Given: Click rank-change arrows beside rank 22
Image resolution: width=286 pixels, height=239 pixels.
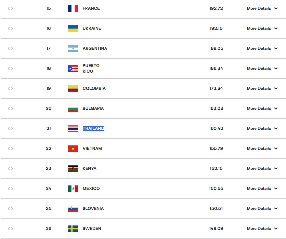Looking at the screenshot, I should (x=10, y=149).
